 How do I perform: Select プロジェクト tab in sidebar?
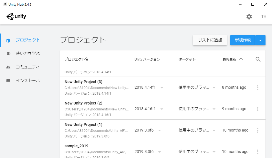pos(28,40)
